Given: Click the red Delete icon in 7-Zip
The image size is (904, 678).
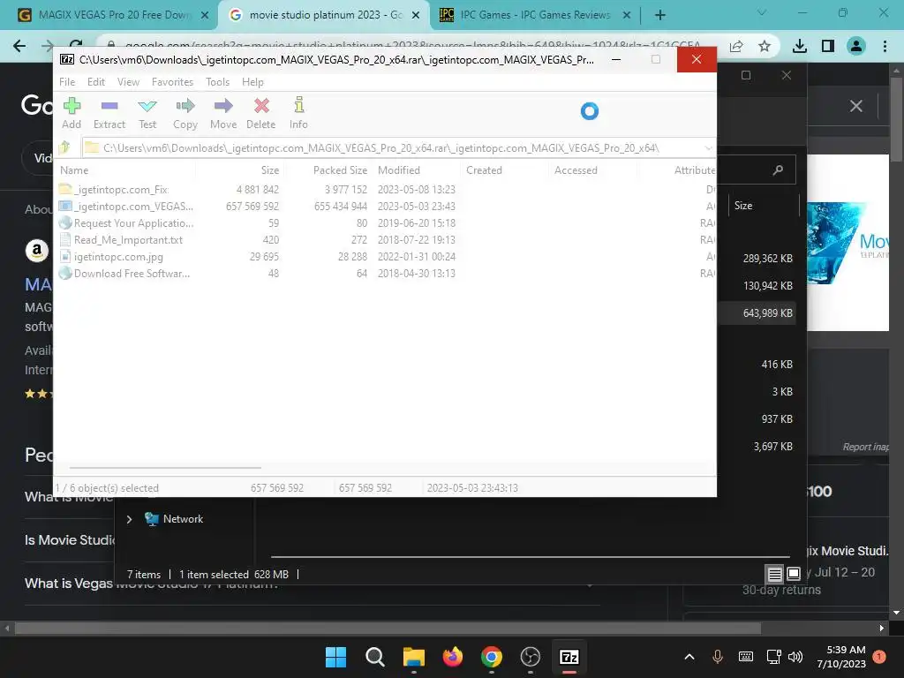Looking at the screenshot, I should tap(260, 113).
